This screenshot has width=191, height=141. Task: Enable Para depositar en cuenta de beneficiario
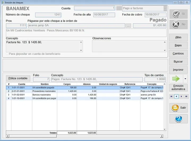(7, 54)
